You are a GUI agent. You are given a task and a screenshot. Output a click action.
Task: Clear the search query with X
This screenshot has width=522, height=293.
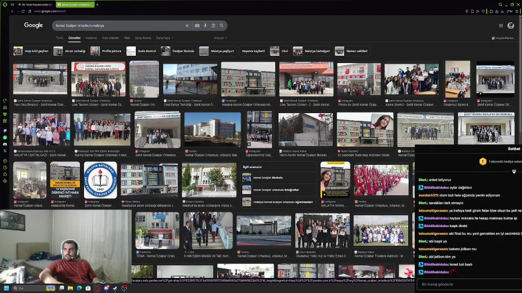tap(187, 26)
